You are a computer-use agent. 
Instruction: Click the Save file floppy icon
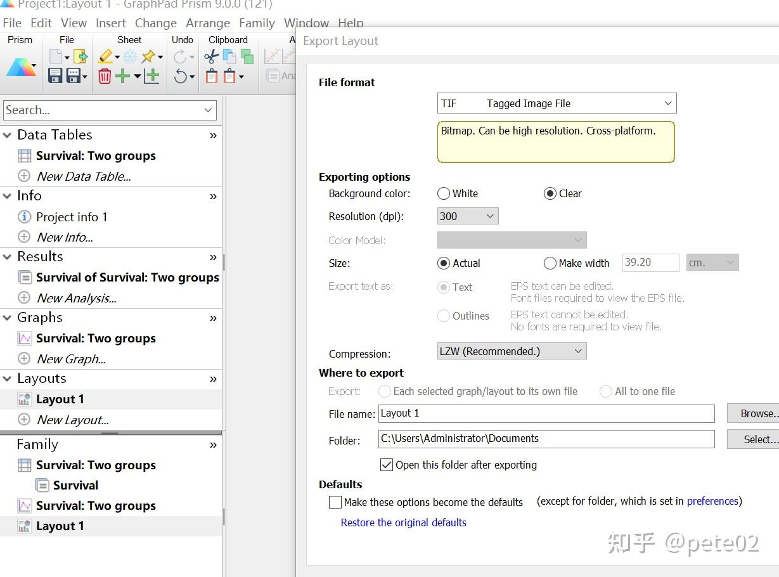tap(55, 76)
